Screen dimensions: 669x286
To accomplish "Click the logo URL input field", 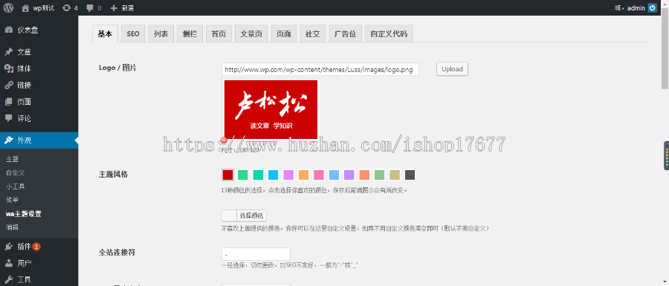I will (x=320, y=70).
